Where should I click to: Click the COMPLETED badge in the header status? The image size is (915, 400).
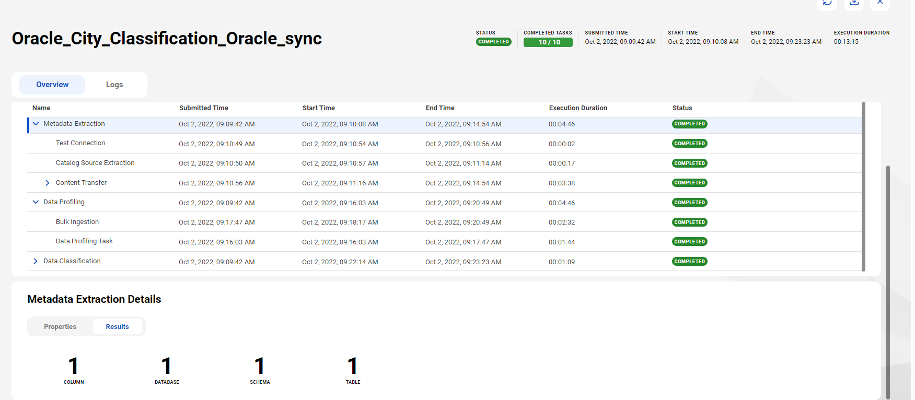pyautogui.click(x=494, y=42)
